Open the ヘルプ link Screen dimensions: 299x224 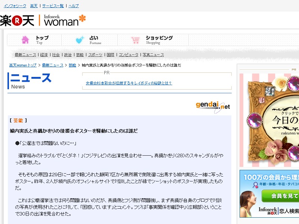pyautogui.click(x=74, y=6)
